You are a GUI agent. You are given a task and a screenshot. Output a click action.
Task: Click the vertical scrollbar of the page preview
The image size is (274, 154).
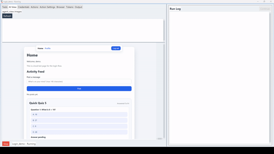pyautogui.click(x=164, y=91)
